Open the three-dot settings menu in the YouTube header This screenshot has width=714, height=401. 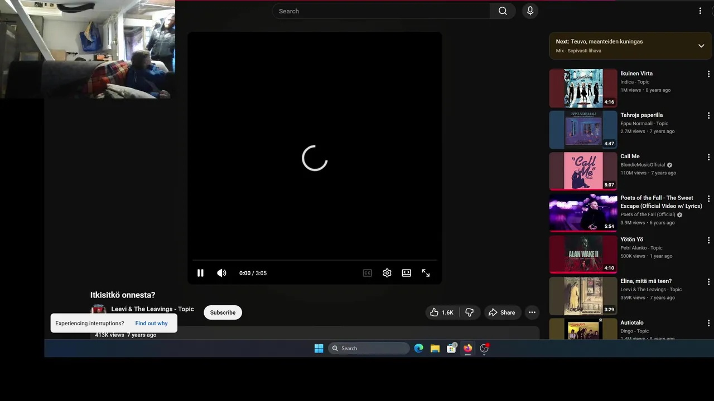coord(700,11)
